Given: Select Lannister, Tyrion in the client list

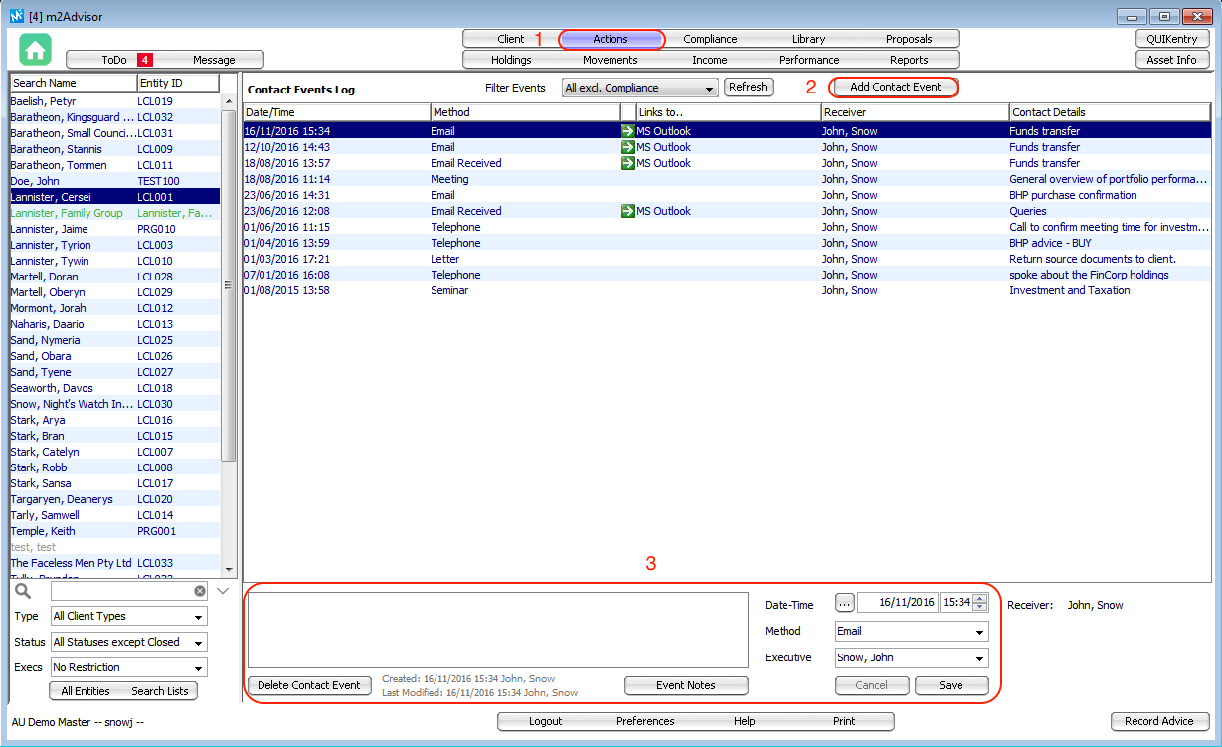Looking at the screenshot, I should [x=51, y=245].
